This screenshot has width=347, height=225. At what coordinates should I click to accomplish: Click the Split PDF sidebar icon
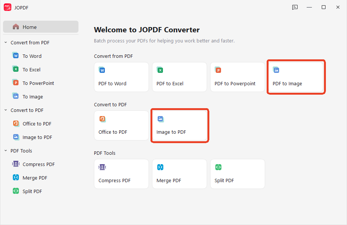pyautogui.click(x=16, y=191)
